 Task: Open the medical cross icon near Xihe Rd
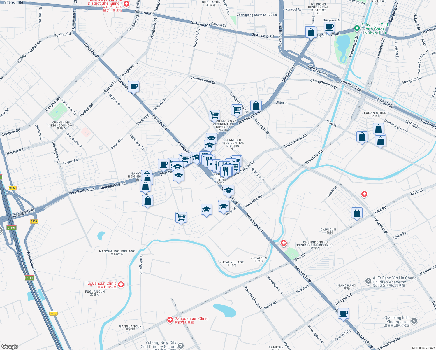tap(364, 194)
